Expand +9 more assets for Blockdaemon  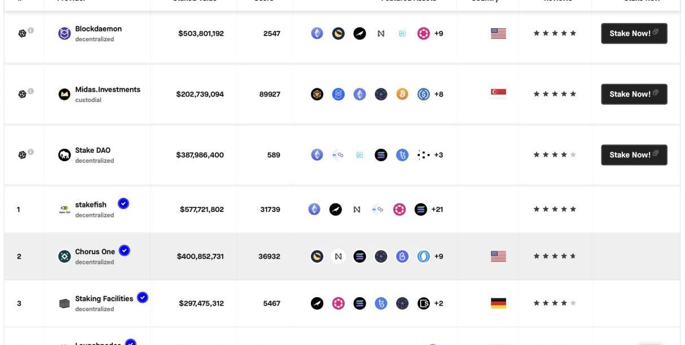coord(439,33)
